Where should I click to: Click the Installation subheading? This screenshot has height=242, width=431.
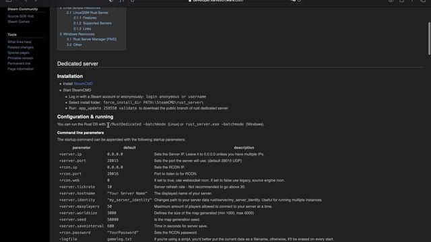pyautogui.click(x=70, y=76)
